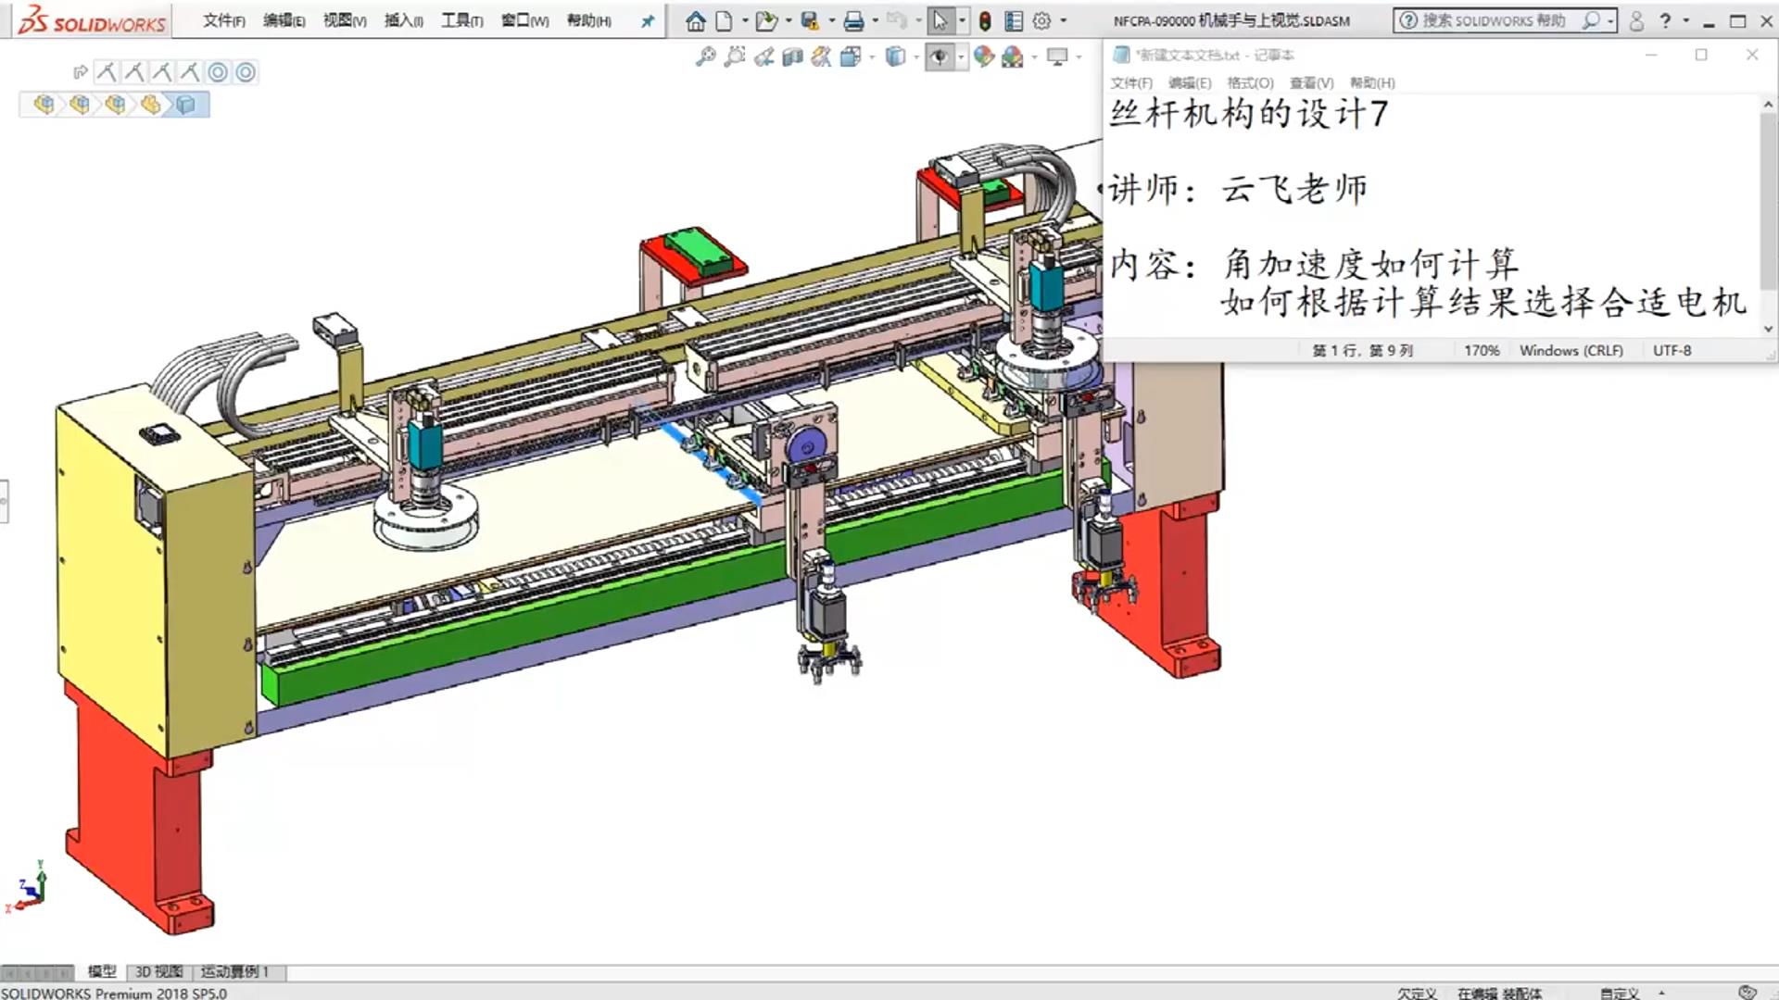Expand the search box dropdown arrow
The height and width of the screenshot is (1000, 1779).
click(x=1610, y=20)
